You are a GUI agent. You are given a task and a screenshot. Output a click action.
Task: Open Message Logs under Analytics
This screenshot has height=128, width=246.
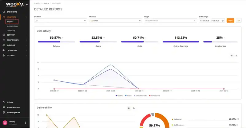(x=13, y=26)
